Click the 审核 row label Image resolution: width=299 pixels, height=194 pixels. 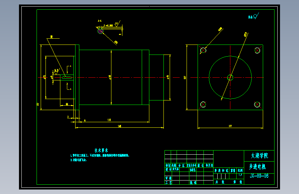168,178
